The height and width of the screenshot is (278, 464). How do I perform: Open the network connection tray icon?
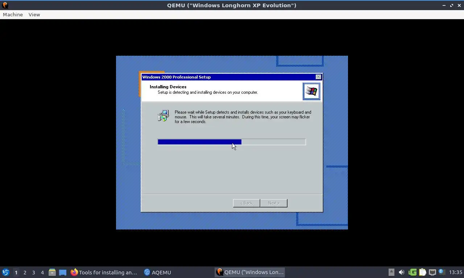pyautogui.click(x=432, y=272)
